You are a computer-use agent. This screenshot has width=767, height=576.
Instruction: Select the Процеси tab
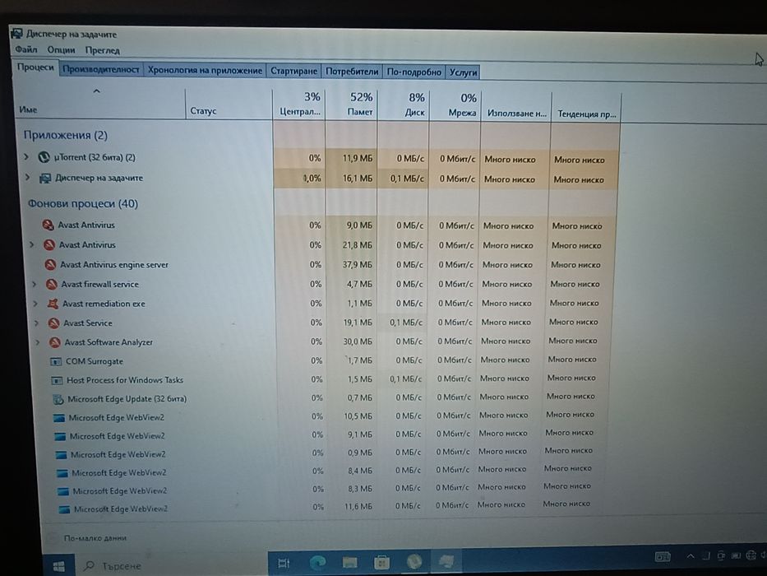(x=35, y=67)
